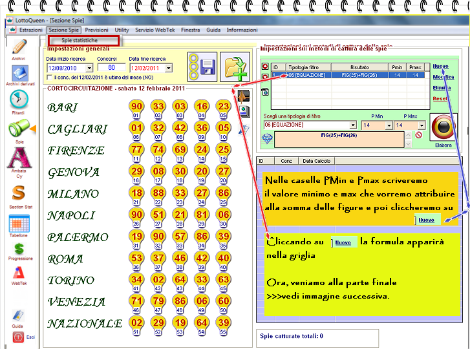The width and height of the screenshot is (470, 349).
Task: Open the Data fine ricerca dropdown
Action: (x=169, y=69)
